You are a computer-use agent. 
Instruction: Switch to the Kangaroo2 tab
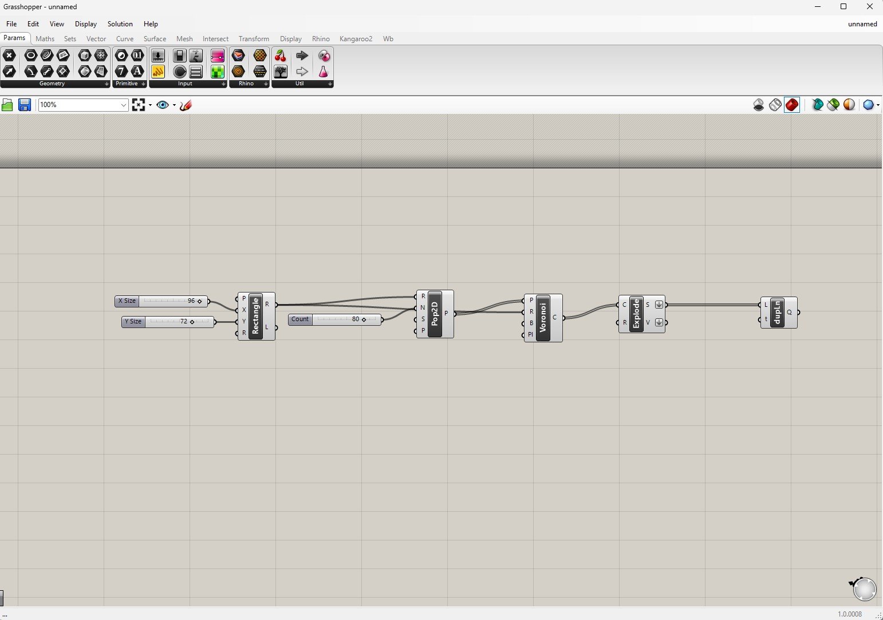click(356, 39)
